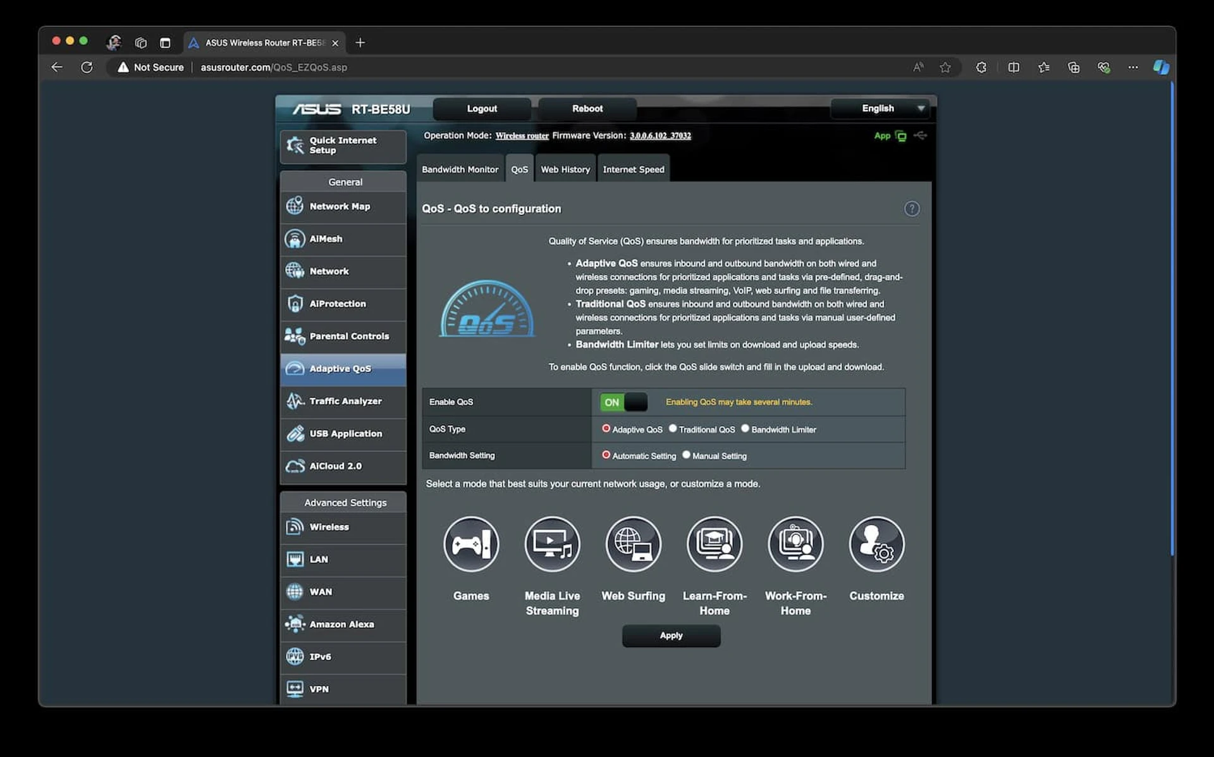Viewport: 1214px width, 757px height.
Task: Choose Learn-From-Home mode
Action: tap(714, 544)
